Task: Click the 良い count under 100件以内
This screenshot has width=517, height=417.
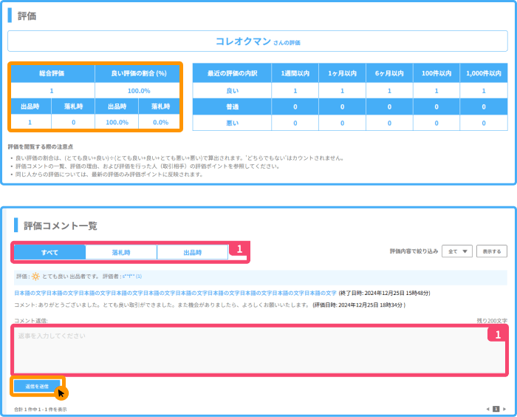Action: [436, 90]
